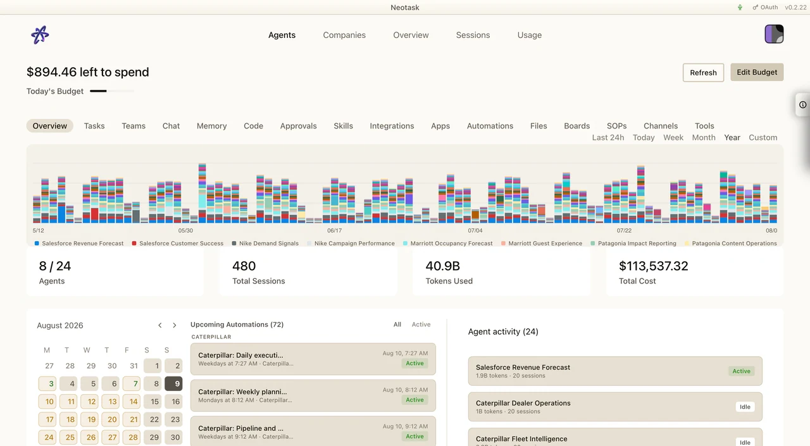Toggle Salesforce Revenue Forecast legend swatch
The image size is (810, 446).
coord(37,244)
